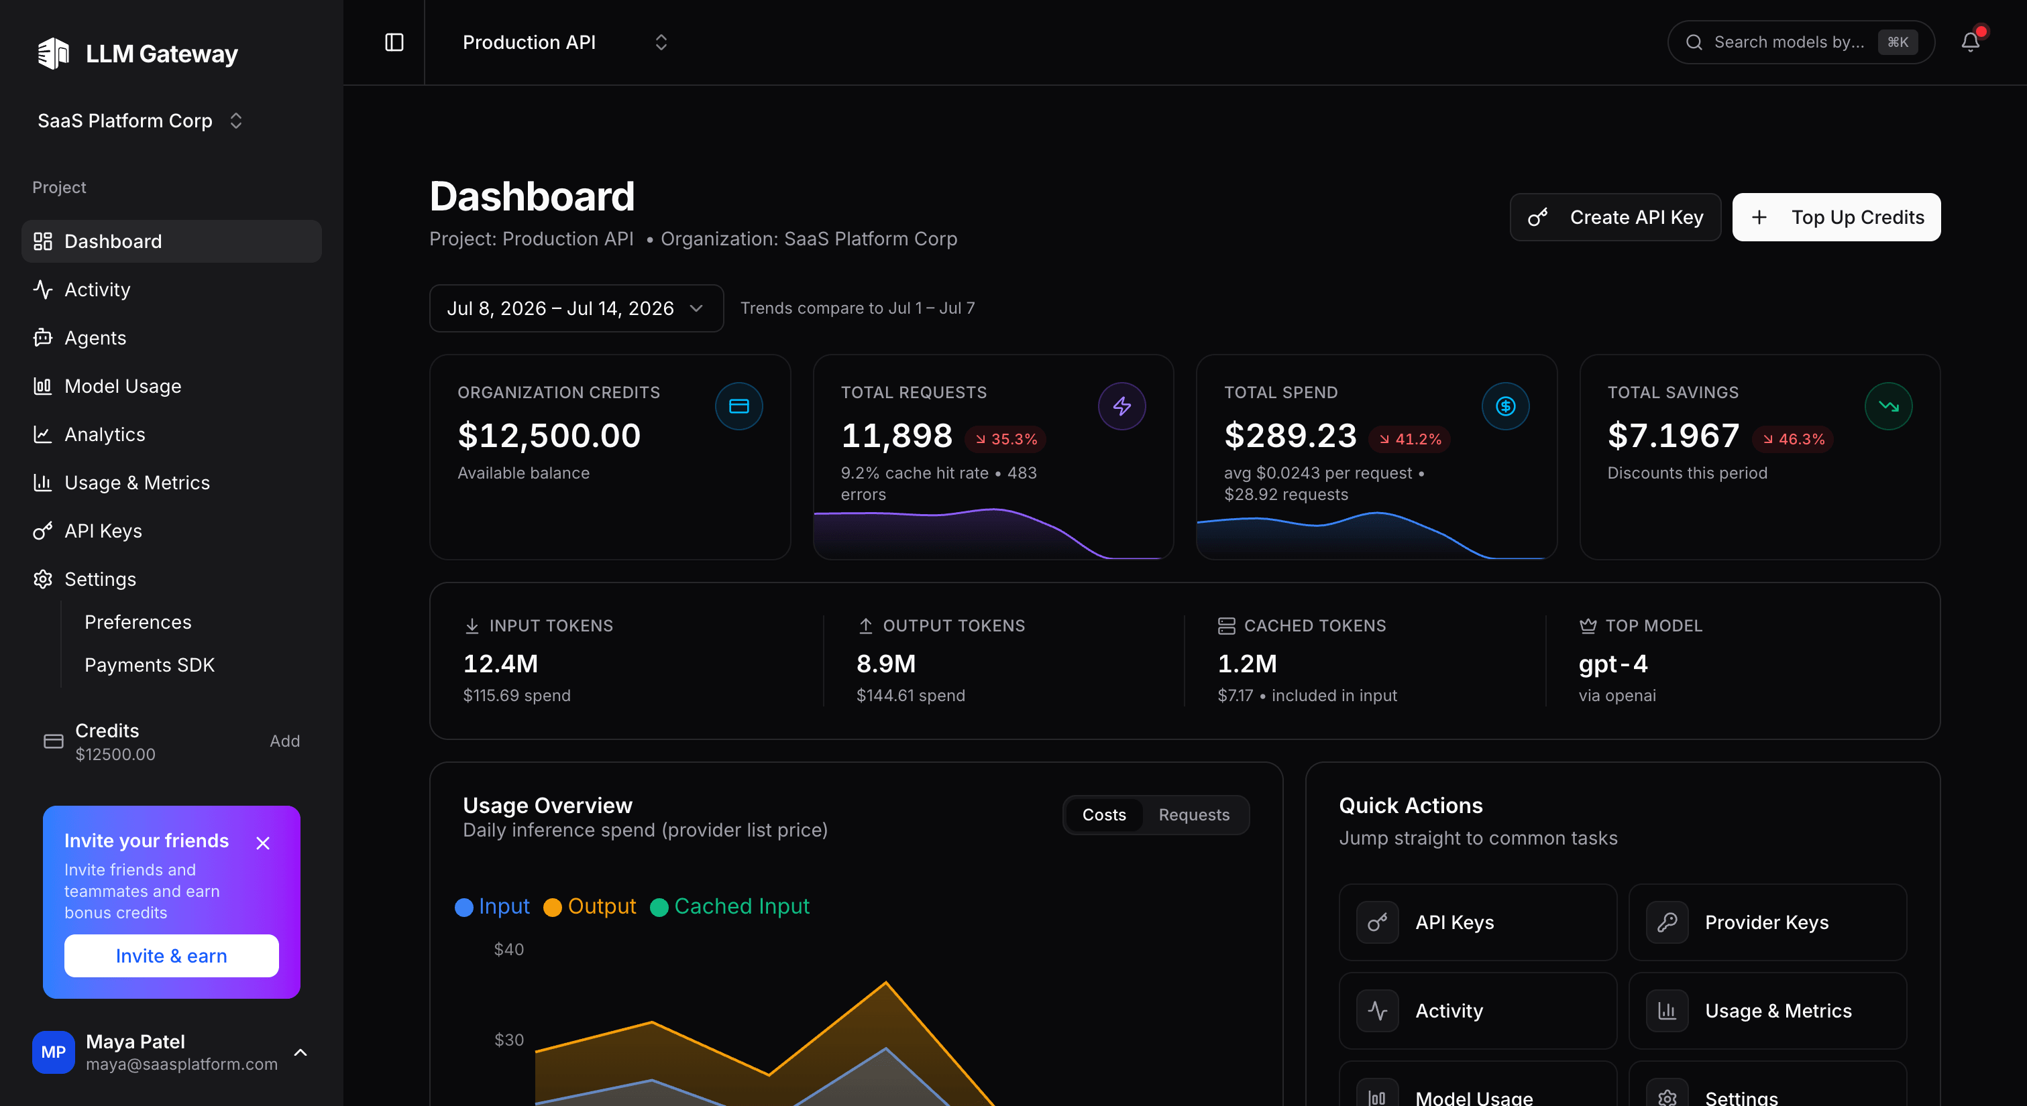Click the Input Tokens download arrow icon
Viewport: 2027px width, 1106px height.
[x=472, y=626]
